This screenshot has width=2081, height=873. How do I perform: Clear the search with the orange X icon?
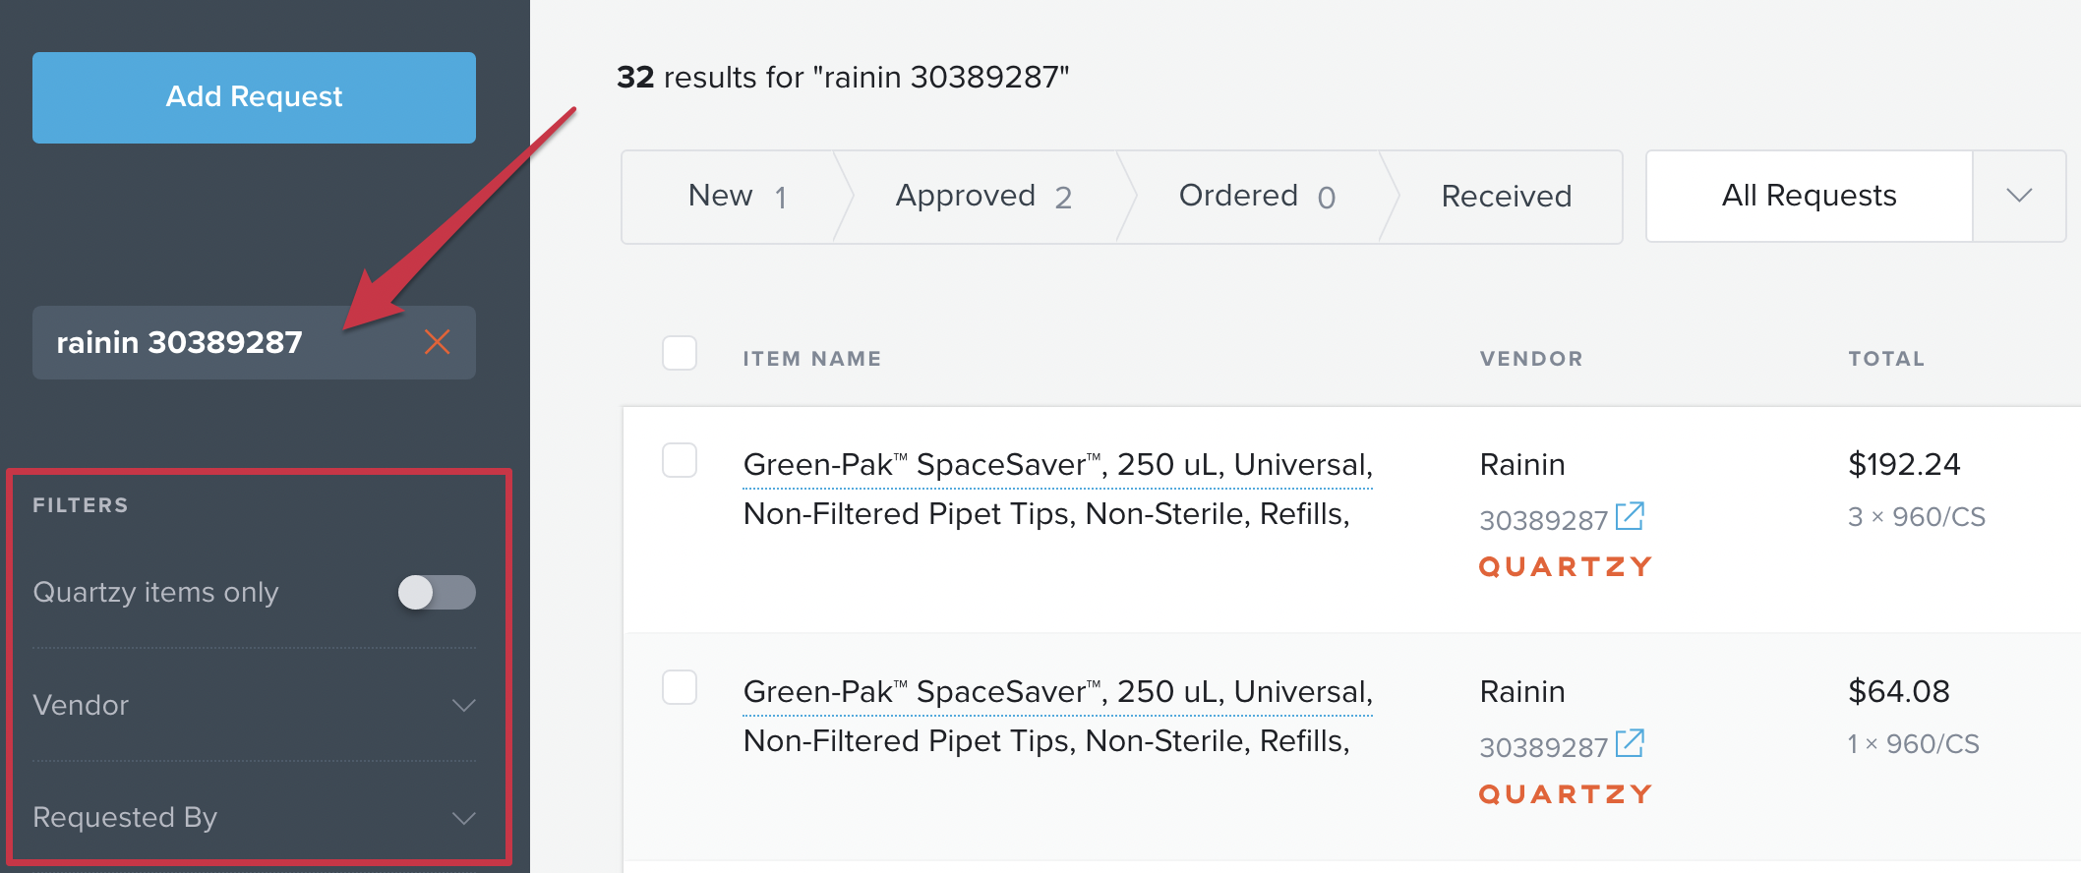[438, 342]
